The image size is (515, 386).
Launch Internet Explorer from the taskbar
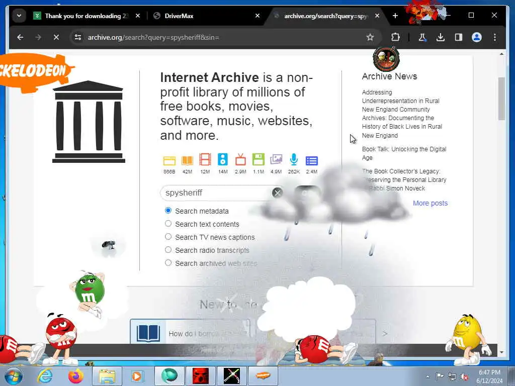click(x=45, y=376)
